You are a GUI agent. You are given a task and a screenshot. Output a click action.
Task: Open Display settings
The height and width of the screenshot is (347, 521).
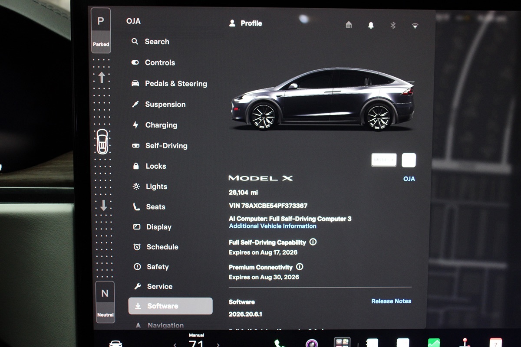[x=152, y=227]
